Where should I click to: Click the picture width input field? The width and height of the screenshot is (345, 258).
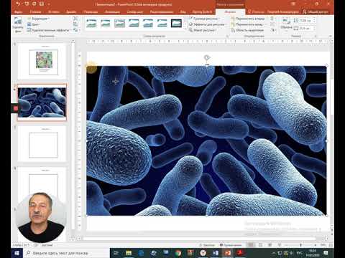point(305,29)
